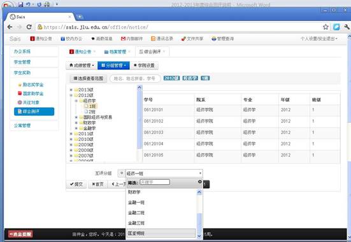The height and width of the screenshot is (242, 351).
Task: Open 通讯名录 in the top navigation
Action: click(x=162, y=39)
